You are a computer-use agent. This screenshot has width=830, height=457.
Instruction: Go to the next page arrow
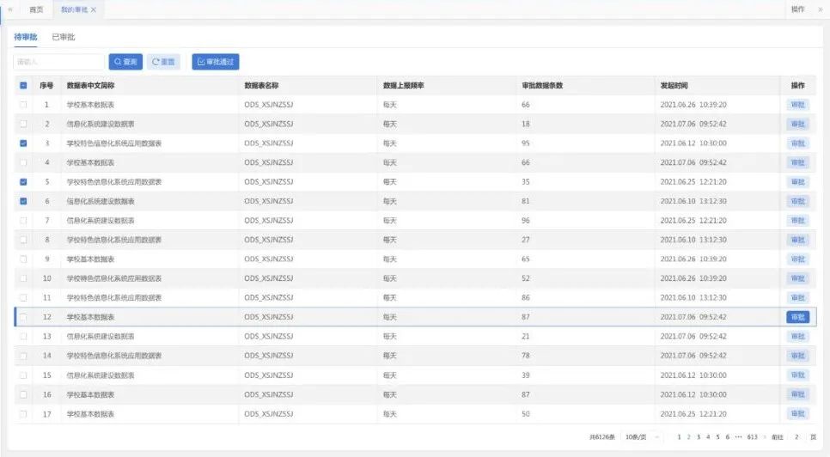(x=764, y=436)
